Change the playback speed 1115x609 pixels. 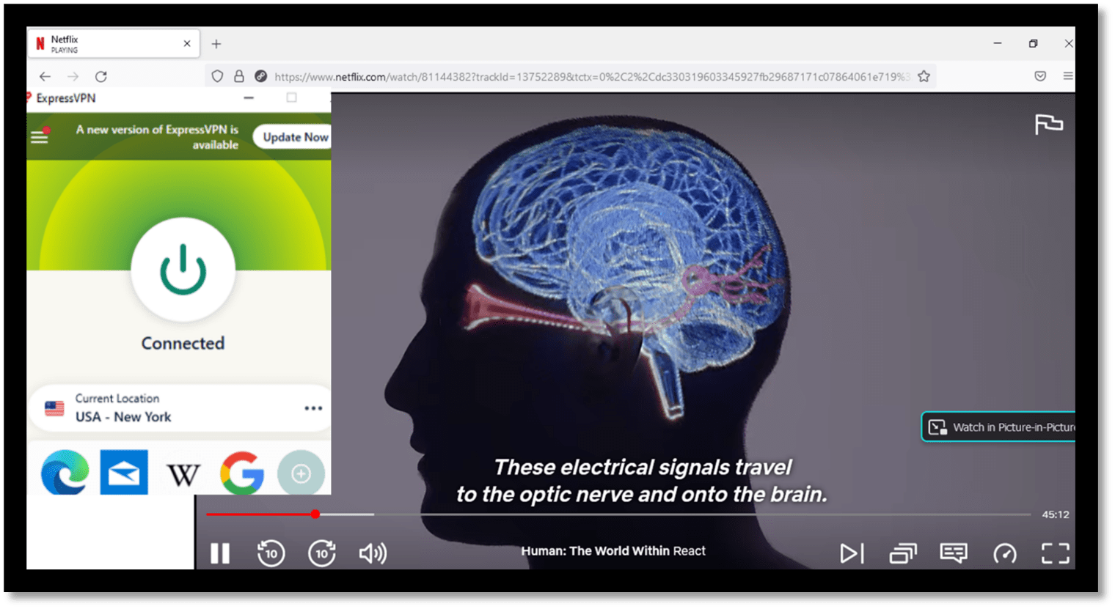coord(1004,553)
